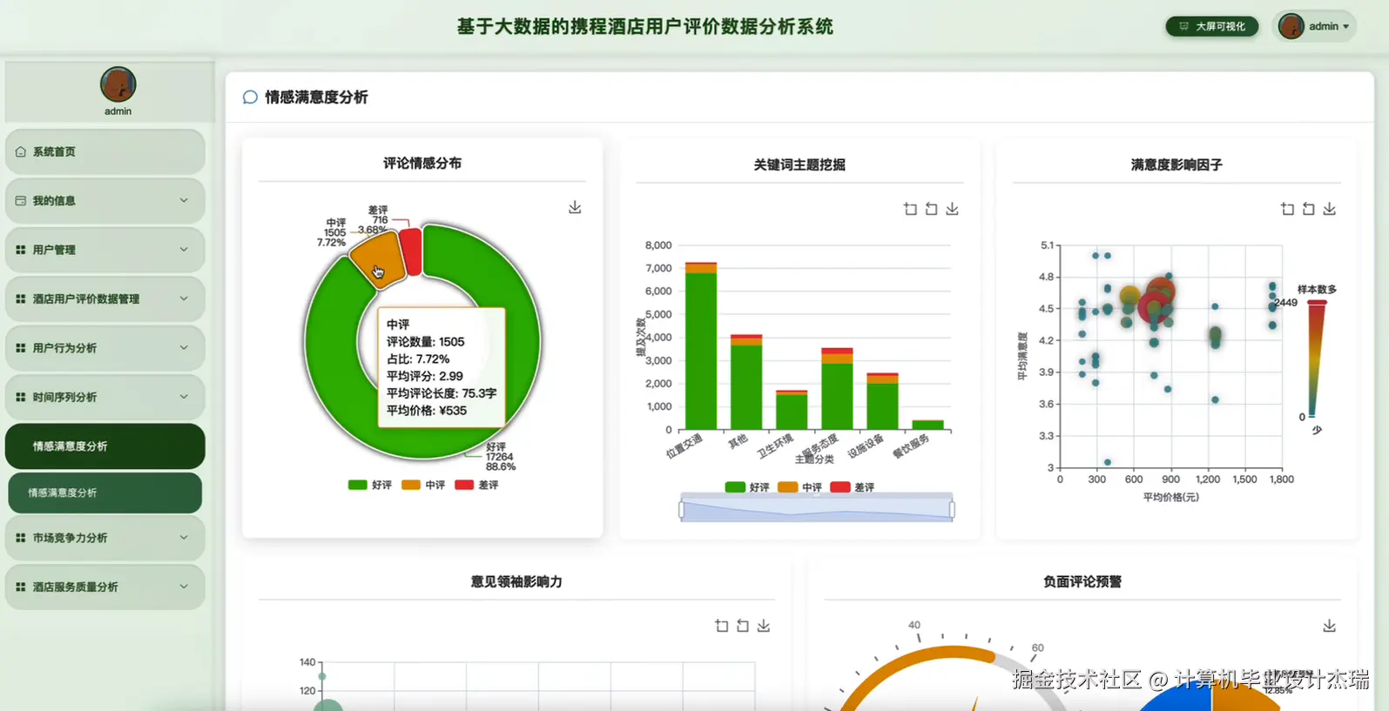Click the left handle of bar chart zoom slider

[x=682, y=510]
